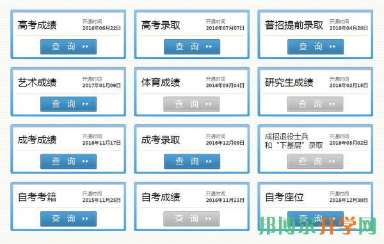Click the 成考录取 title

(161, 140)
